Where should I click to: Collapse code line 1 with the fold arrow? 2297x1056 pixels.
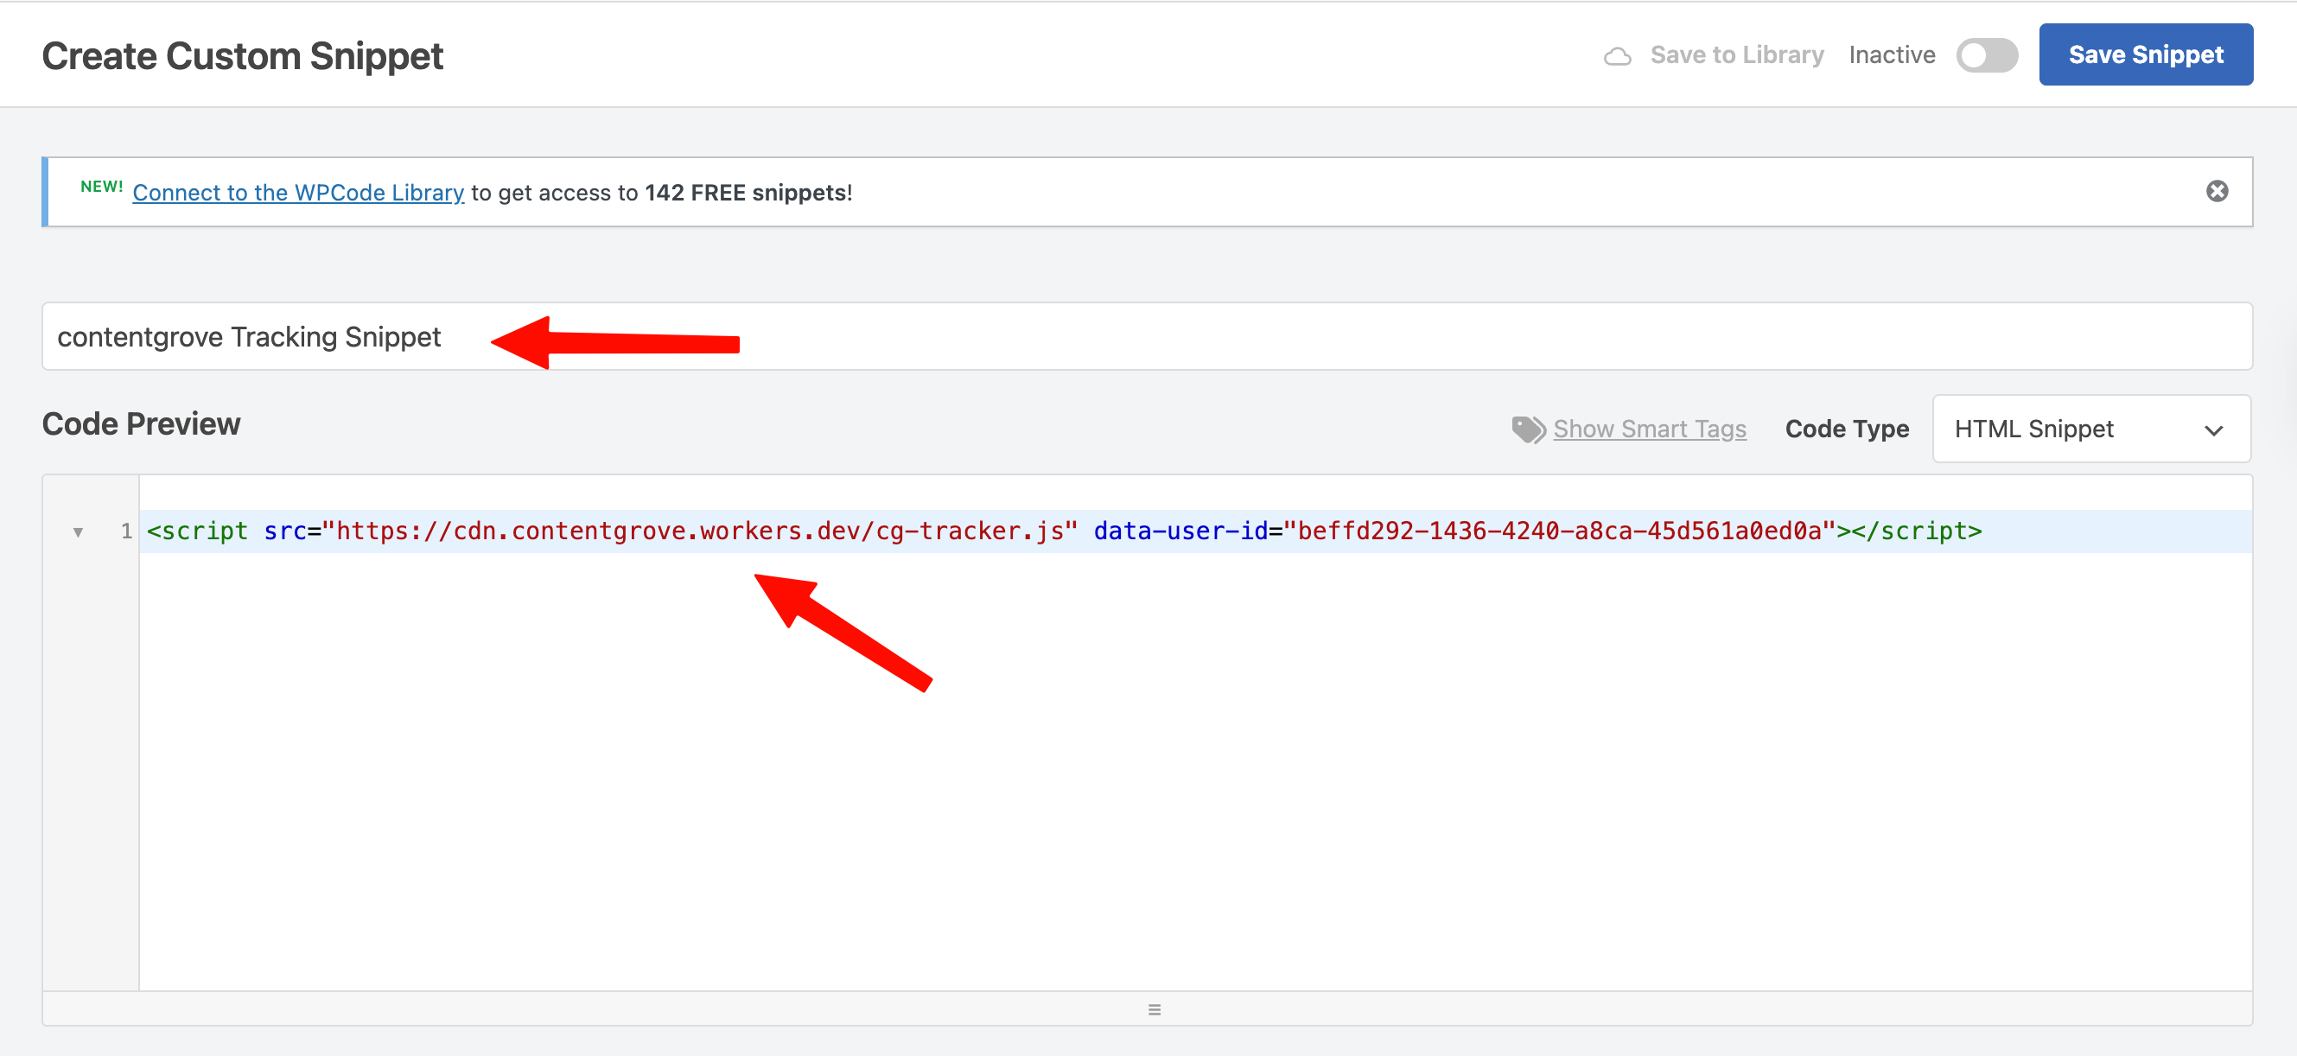(x=79, y=532)
